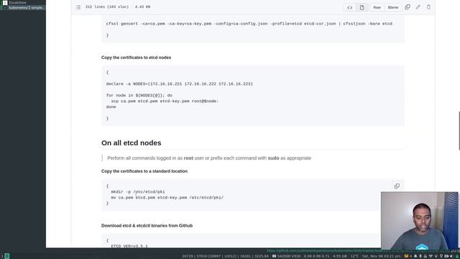The image size is (460, 259).
Task: Click the "4.55 GB" memory reading in the system bar
Action: point(339,256)
